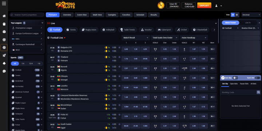
Task: Open the tracker Football sport dropdown
Action: click(230, 28)
